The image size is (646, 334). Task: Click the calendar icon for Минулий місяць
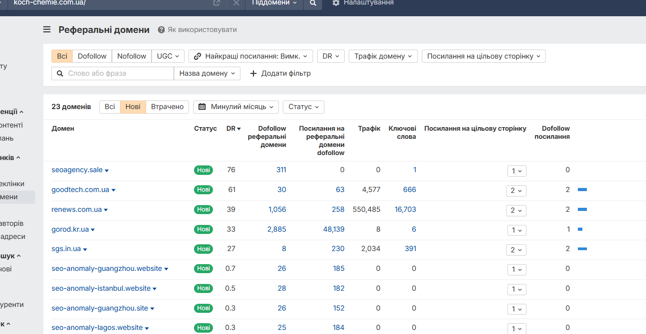[x=202, y=107]
